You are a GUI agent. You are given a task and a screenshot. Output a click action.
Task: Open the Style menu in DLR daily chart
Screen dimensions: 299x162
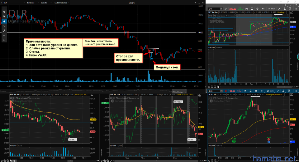[x=270, y=91]
